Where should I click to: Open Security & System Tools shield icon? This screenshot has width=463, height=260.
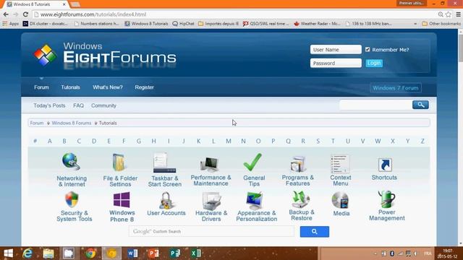tap(72, 199)
